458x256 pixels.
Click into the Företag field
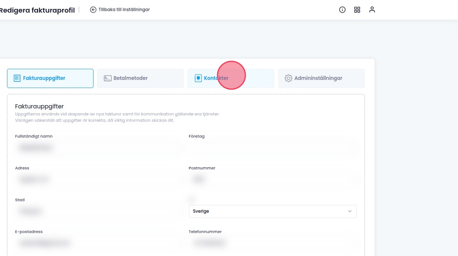point(272,148)
